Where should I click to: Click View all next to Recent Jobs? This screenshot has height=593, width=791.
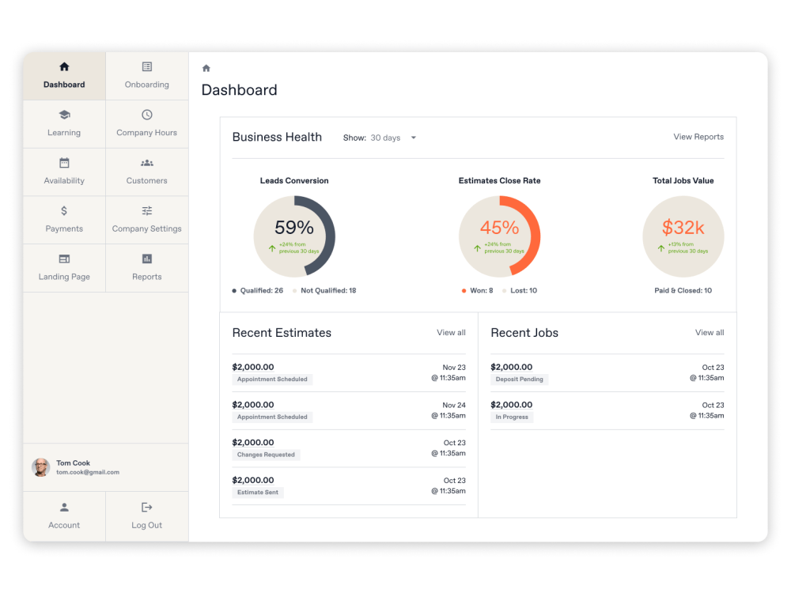pos(709,333)
